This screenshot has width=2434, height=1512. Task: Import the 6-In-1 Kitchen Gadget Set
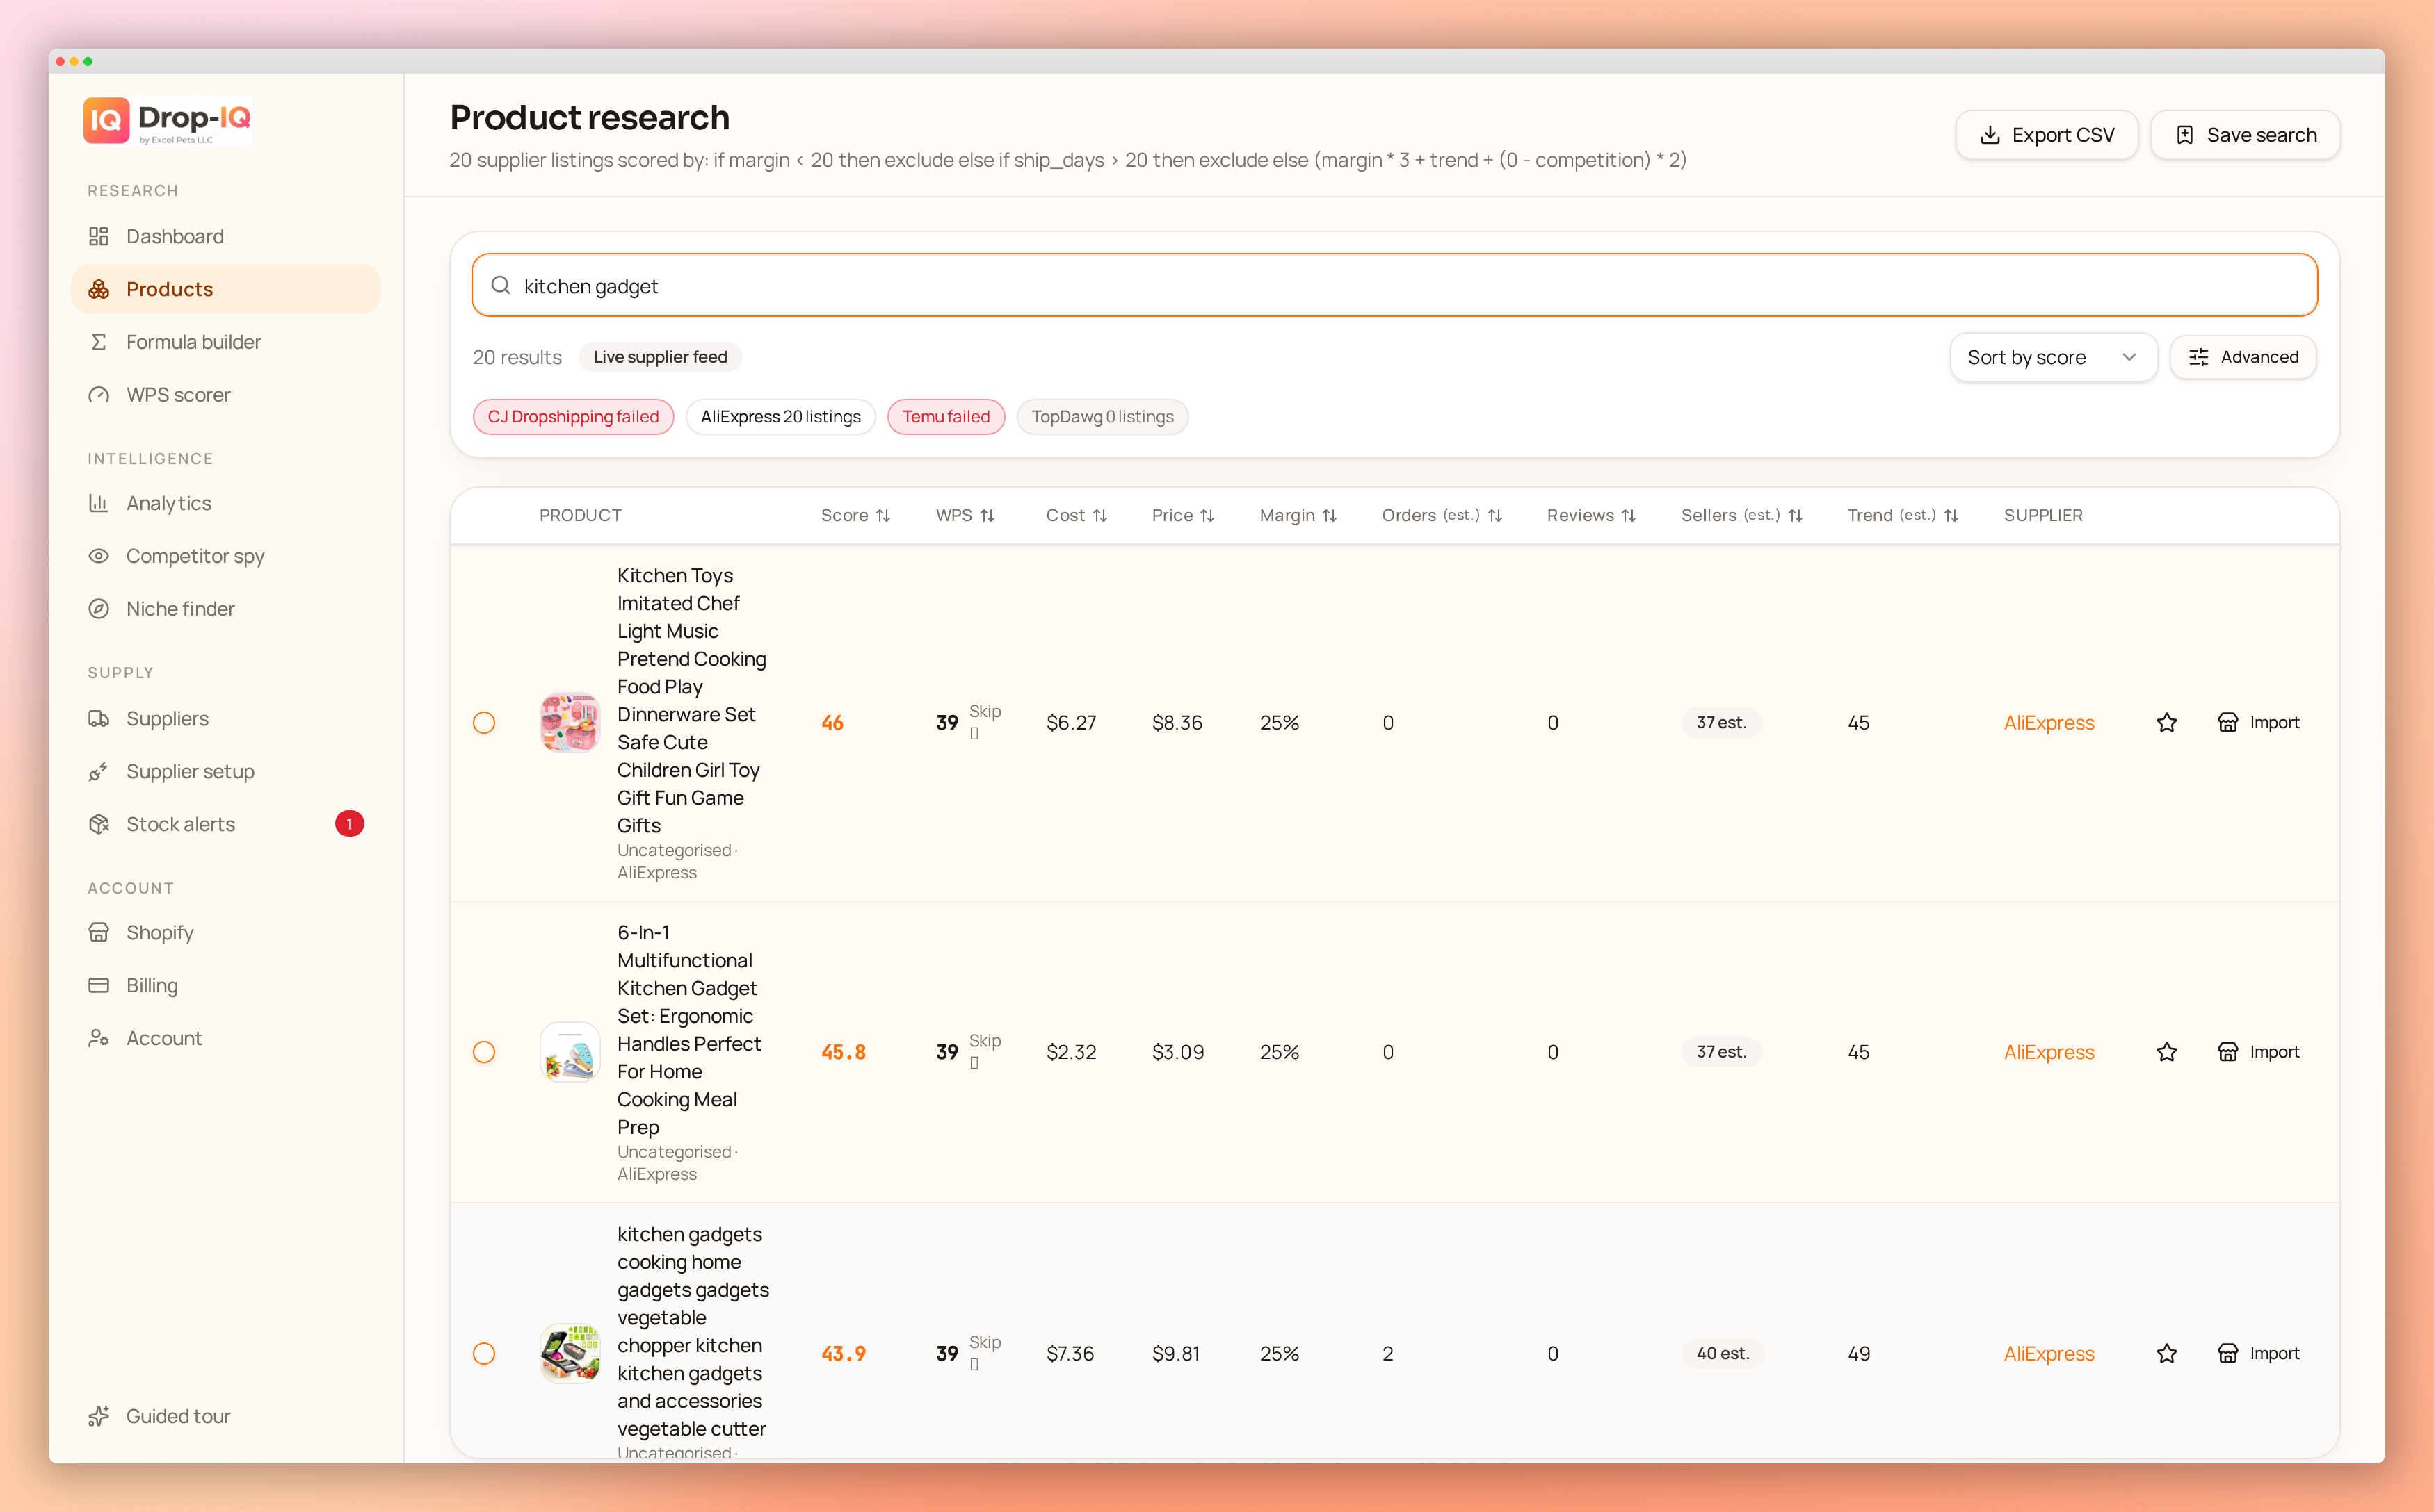point(2259,1052)
